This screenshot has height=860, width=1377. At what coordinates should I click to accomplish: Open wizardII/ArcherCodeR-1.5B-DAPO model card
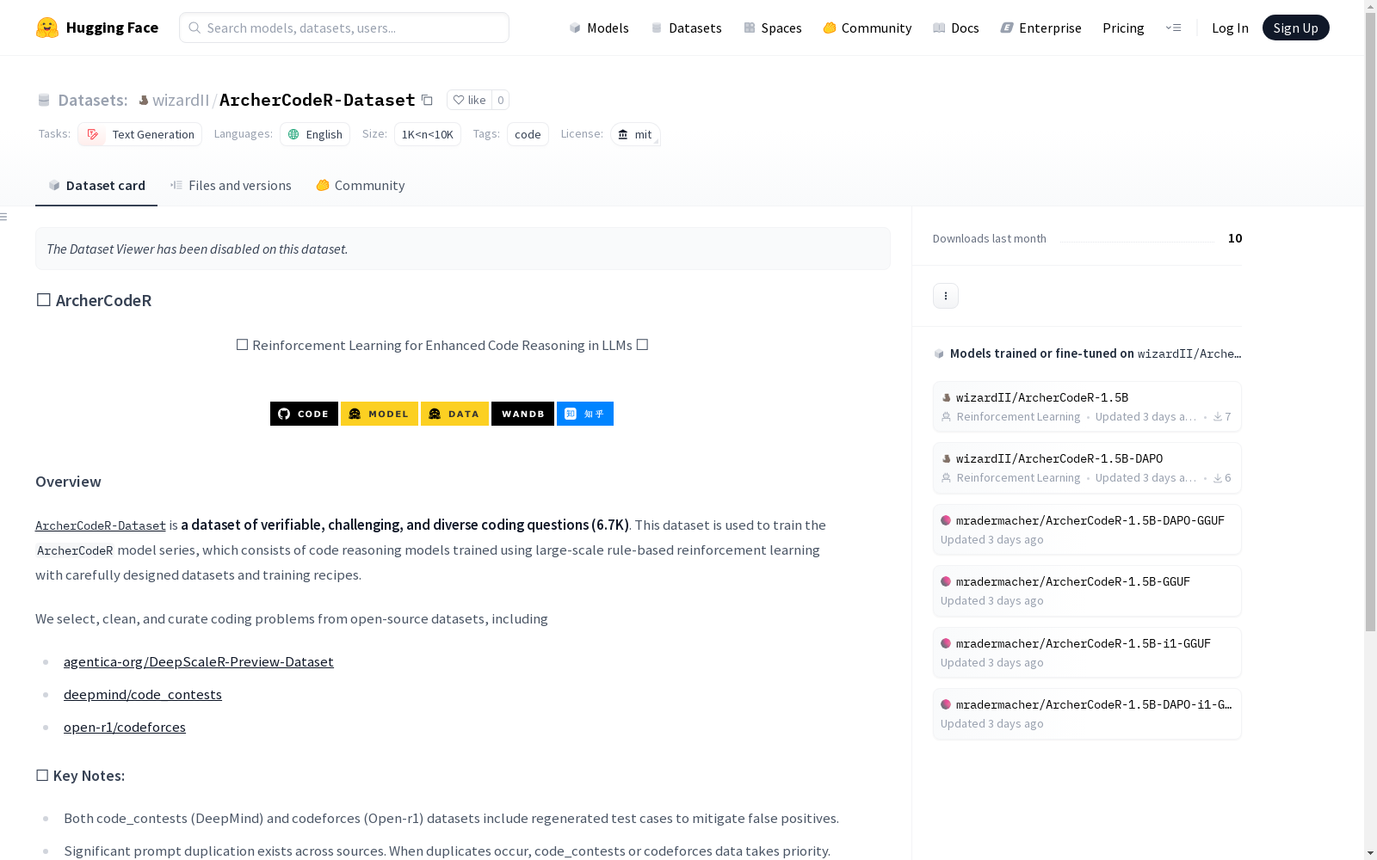(1087, 468)
